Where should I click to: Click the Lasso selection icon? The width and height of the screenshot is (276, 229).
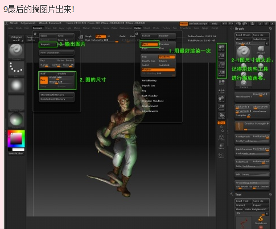coord(221,155)
